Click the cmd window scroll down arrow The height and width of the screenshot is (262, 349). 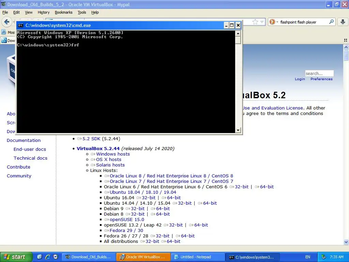click(238, 130)
